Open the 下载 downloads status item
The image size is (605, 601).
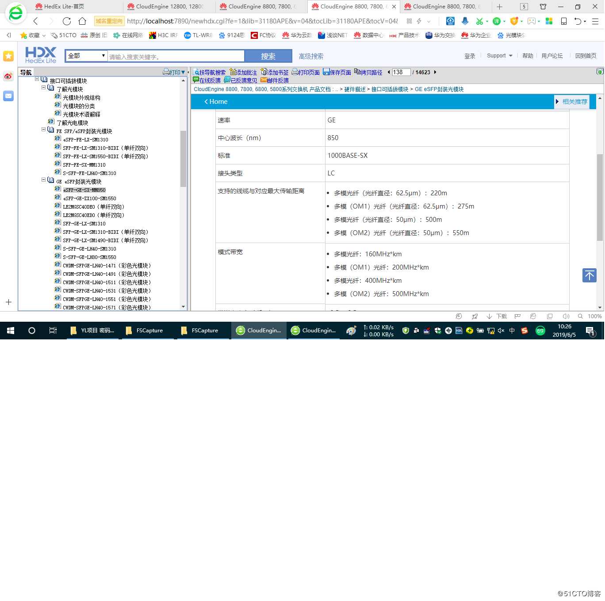click(497, 316)
